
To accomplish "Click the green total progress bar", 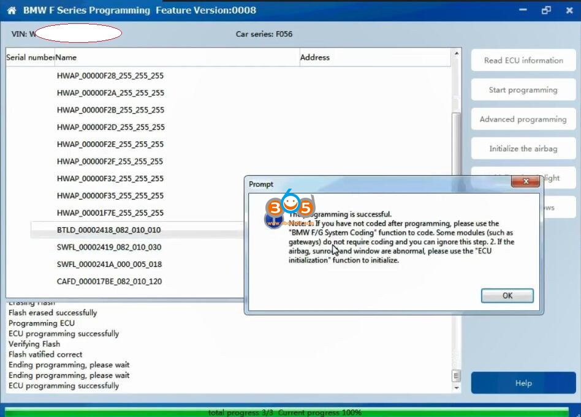I will 286,412.
